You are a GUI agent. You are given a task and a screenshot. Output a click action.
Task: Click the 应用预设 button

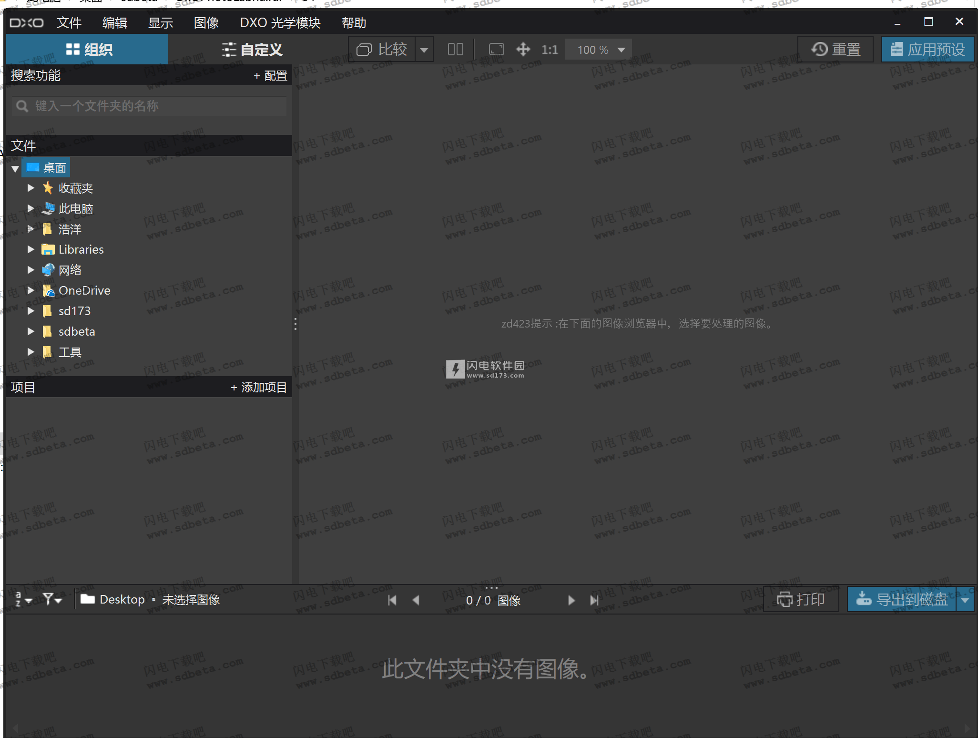click(927, 49)
